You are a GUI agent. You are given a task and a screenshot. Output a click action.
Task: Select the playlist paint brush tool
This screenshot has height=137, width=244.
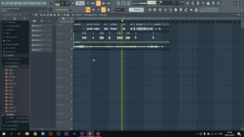44,15
